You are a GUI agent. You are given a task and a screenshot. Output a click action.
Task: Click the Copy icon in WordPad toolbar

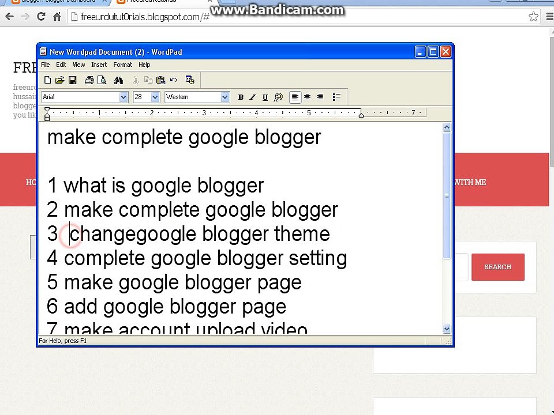pyautogui.click(x=148, y=80)
